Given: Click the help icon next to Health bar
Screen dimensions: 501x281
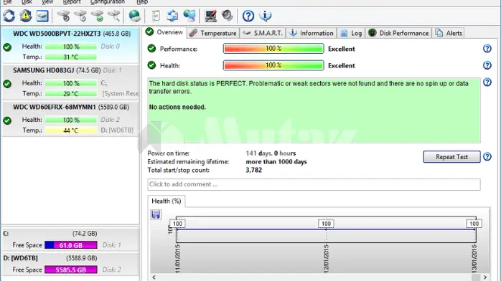Looking at the screenshot, I should [x=487, y=65].
